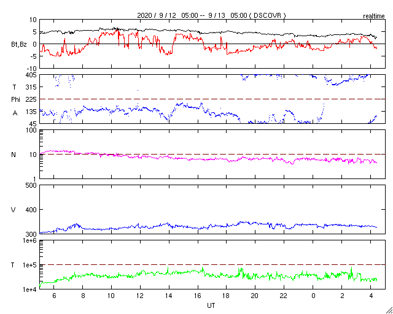
Task: Click the plot title date range text
Action: pyautogui.click(x=211, y=15)
